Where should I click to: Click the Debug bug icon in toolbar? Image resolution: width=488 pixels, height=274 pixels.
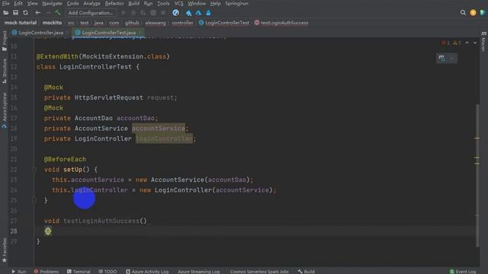133,13
